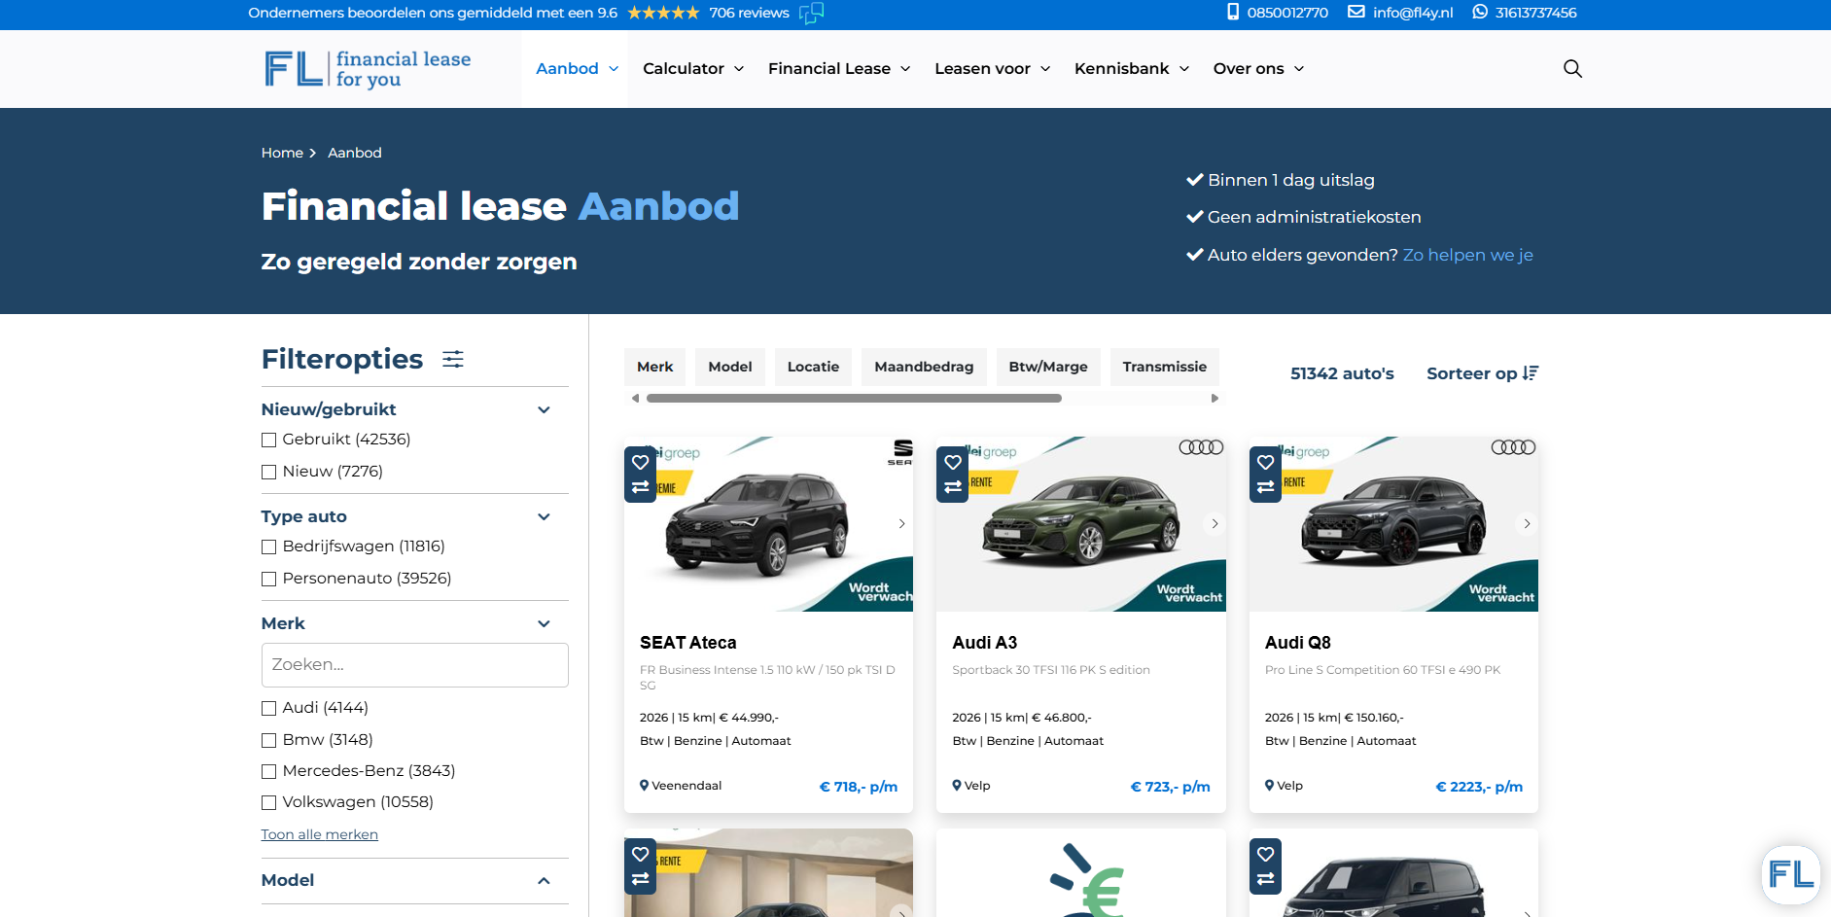
Task: Open the Leasen voor navigation dropdown
Action: pos(992,68)
